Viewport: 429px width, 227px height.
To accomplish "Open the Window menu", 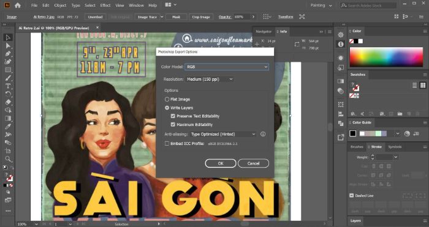I will (x=136, y=5).
